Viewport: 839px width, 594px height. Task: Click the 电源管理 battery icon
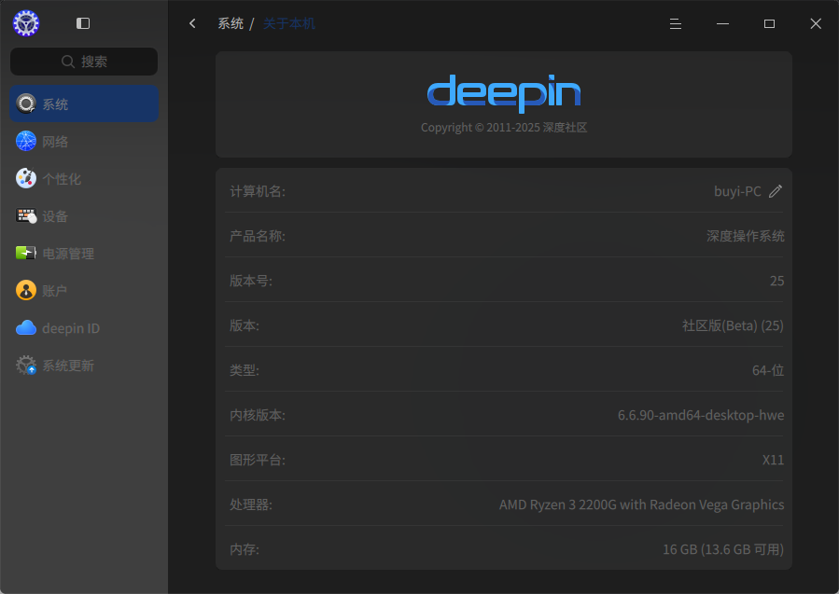pos(26,253)
